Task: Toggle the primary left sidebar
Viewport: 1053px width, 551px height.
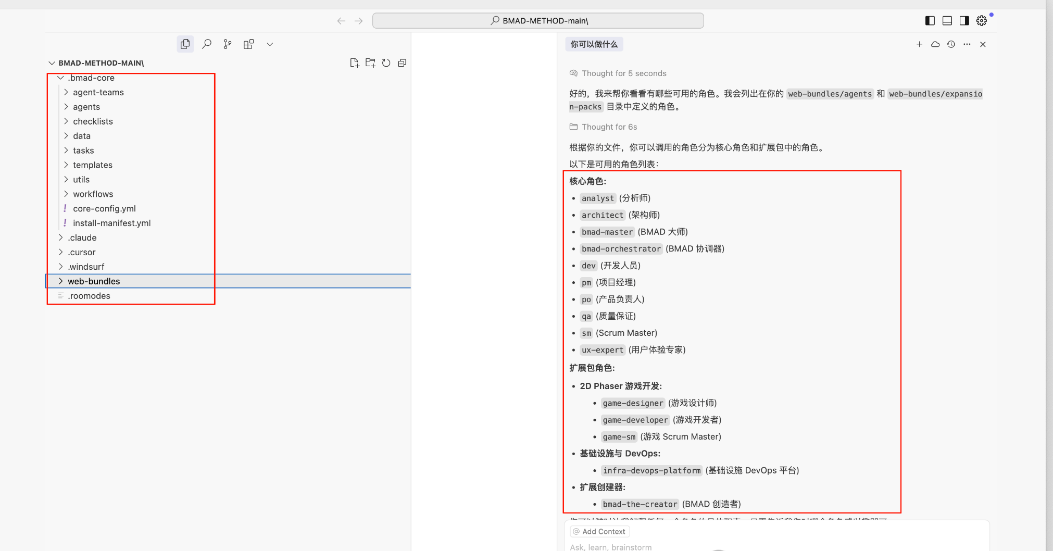Action: pyautogui.click(x=930, y=21)
